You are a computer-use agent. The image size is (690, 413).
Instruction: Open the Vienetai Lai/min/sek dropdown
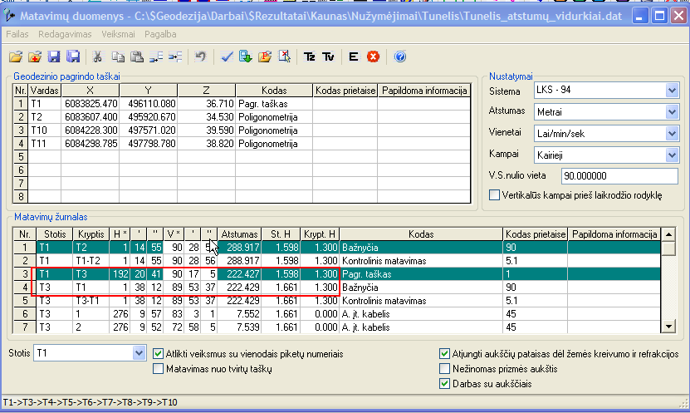coord(672,134)
